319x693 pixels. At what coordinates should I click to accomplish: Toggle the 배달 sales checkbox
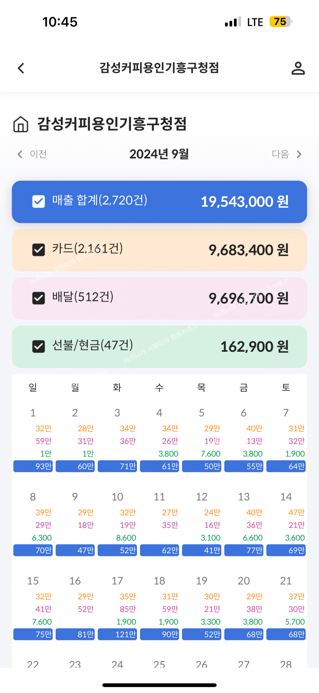coord(38,298)
